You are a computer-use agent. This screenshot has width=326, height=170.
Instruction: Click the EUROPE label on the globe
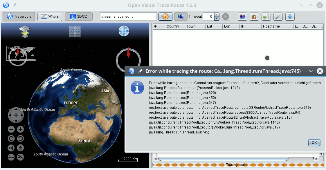point(71,103)
